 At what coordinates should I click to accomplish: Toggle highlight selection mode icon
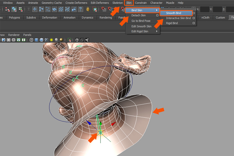[95, 9]
